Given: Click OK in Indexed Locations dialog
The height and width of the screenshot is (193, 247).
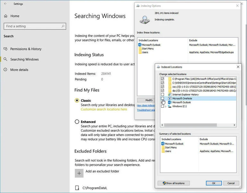Looking at the screenshot, I should click(214, 183).
